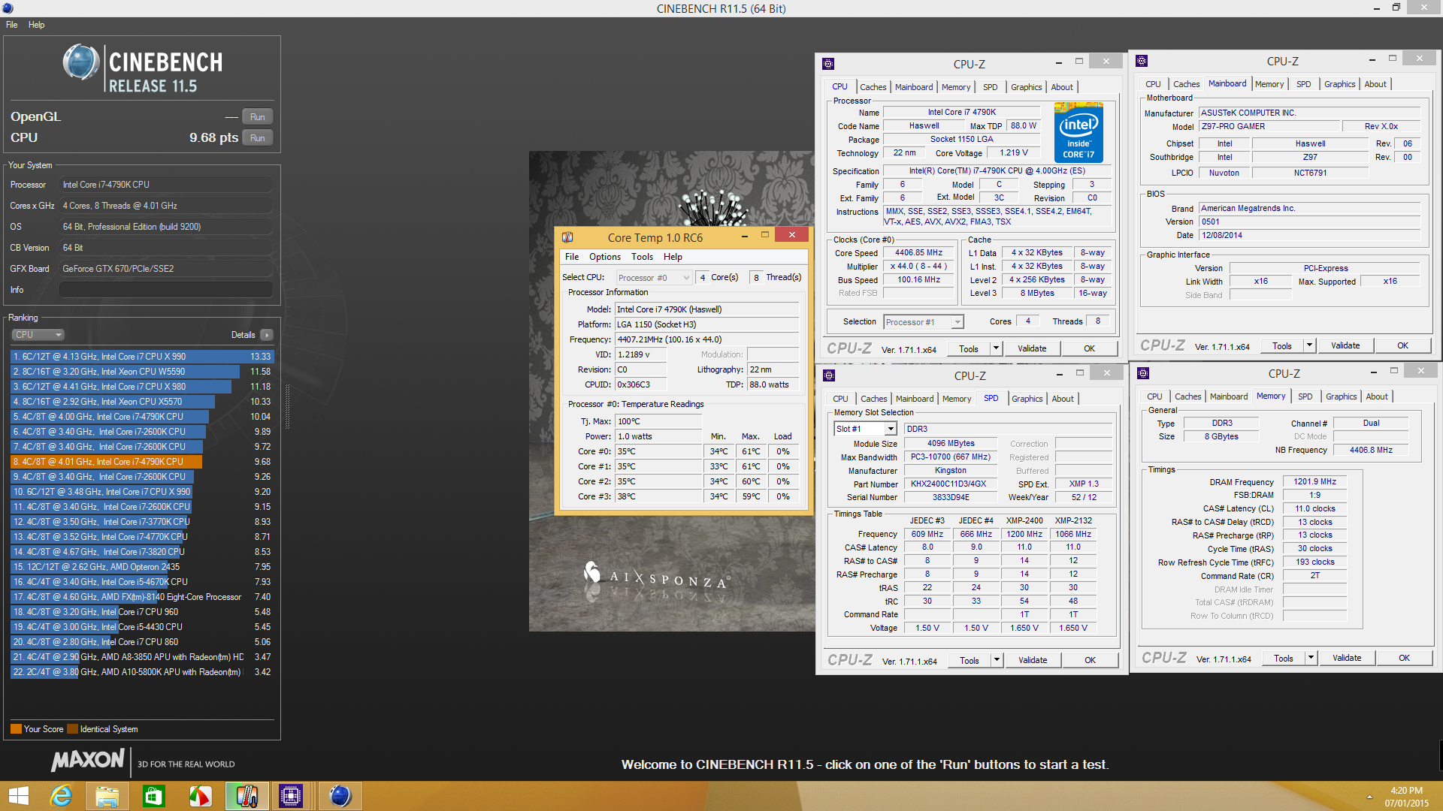The width and height of the screenshot is (1443, 811).
Task: Open Core Temp File menu
Action: (x=572, y=257)
